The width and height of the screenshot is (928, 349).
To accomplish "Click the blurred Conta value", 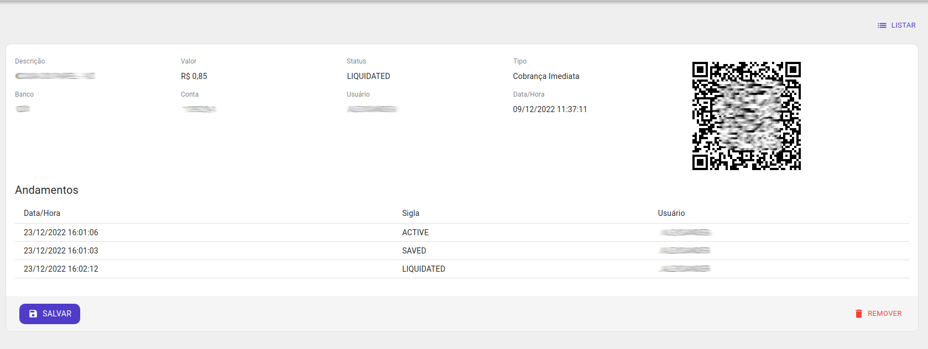I will coord(199,109).
